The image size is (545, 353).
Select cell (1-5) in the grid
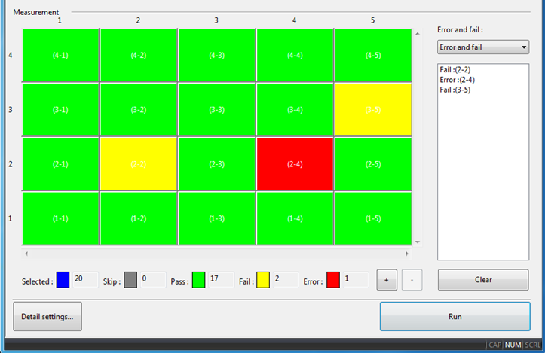pyautogui.click(x=373, y=218)
